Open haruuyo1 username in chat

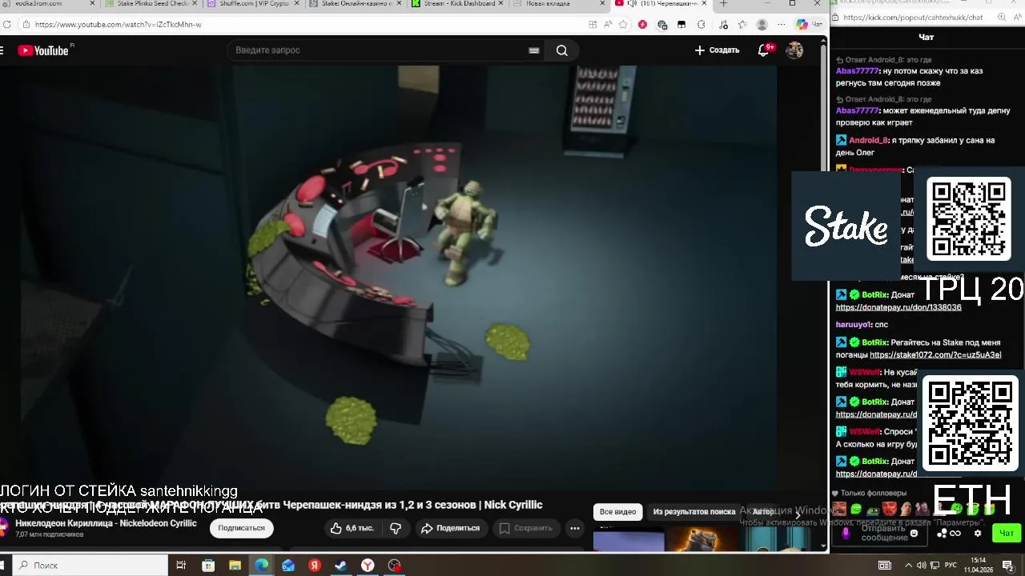854,325
